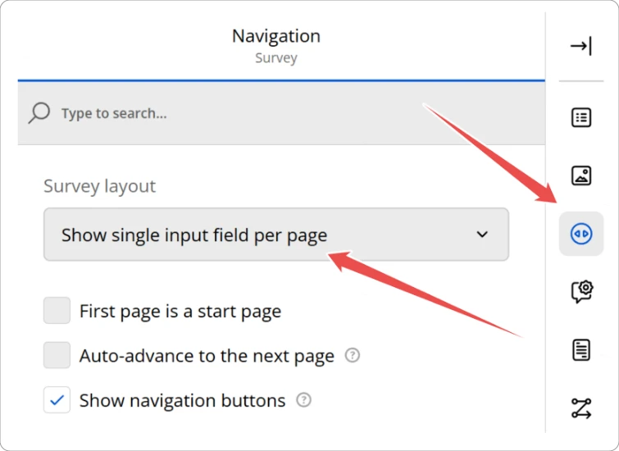Click the Survey layout label

point(99,186)
